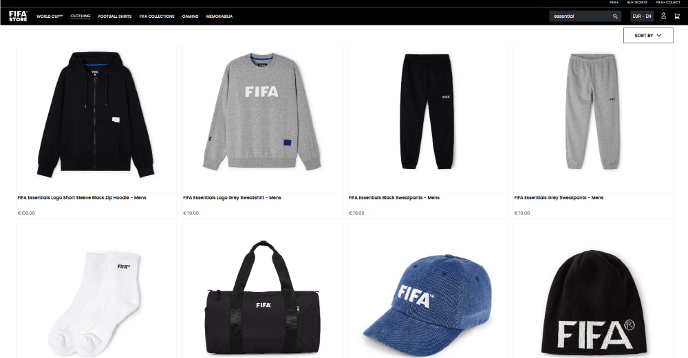Open the FIFA Collections menu

point(157,16)
